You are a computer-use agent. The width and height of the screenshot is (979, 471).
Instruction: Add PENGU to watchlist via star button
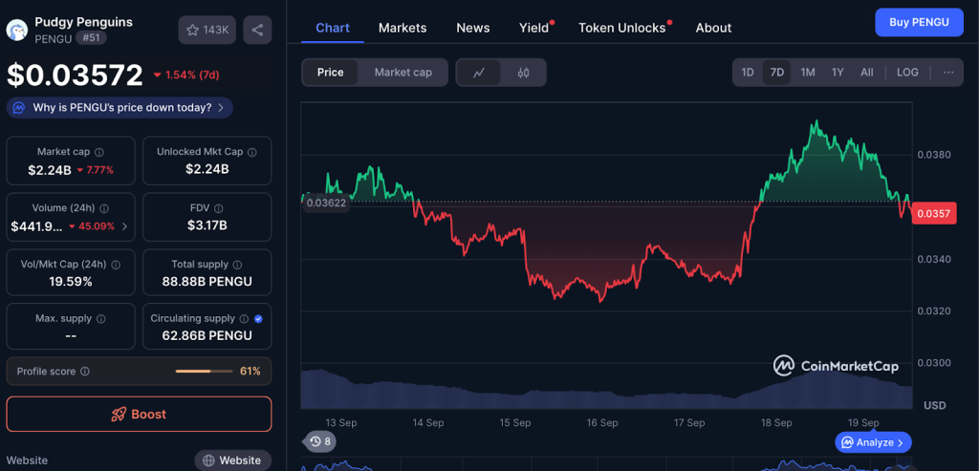207,30
